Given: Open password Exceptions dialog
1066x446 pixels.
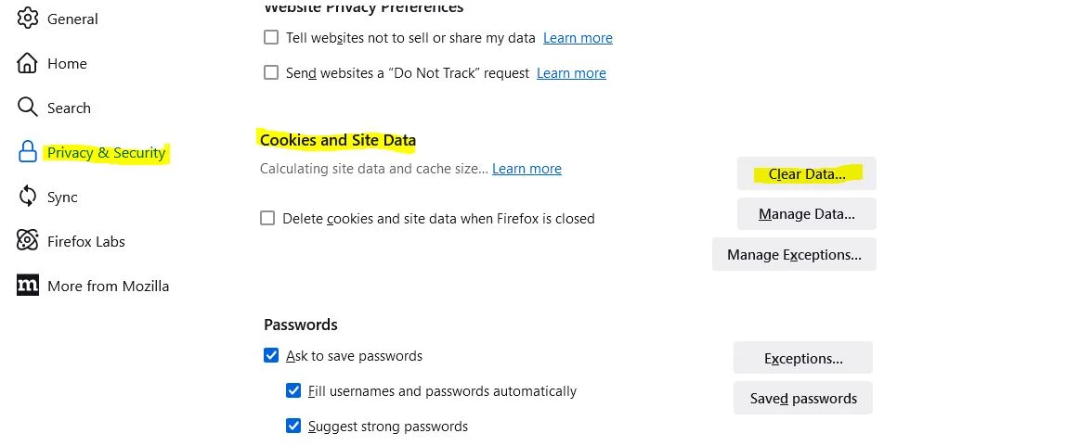Looking at the screenshot, I should pos(803,358).
